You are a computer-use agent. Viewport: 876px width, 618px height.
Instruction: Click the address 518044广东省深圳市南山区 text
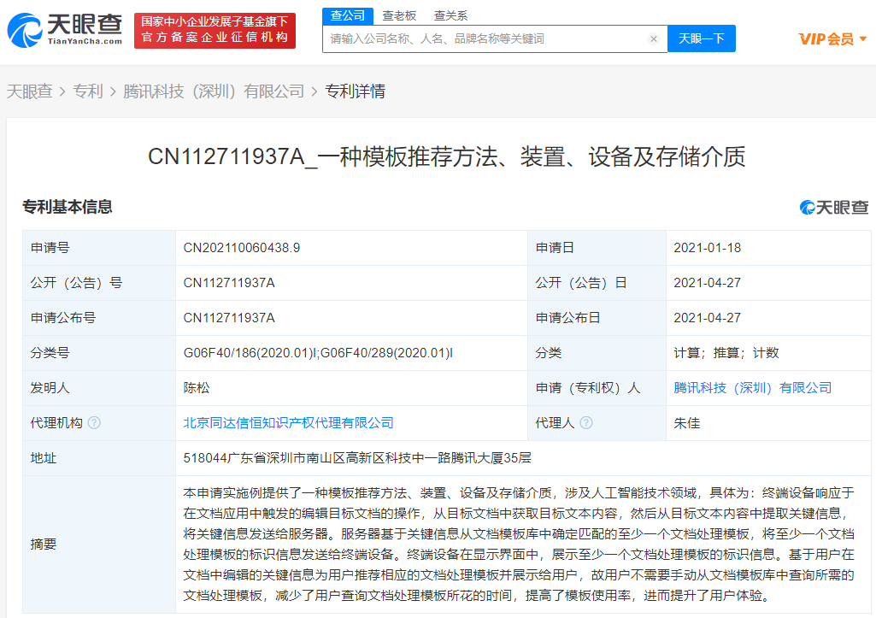click(x=357, y=458)
